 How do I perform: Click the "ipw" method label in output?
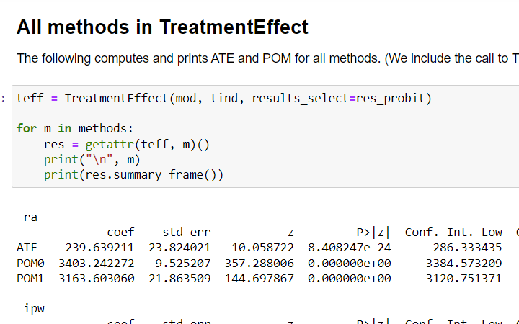click(x=34, y=308)
